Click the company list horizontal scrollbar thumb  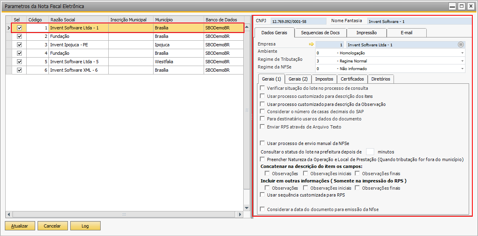pos(124,214)
